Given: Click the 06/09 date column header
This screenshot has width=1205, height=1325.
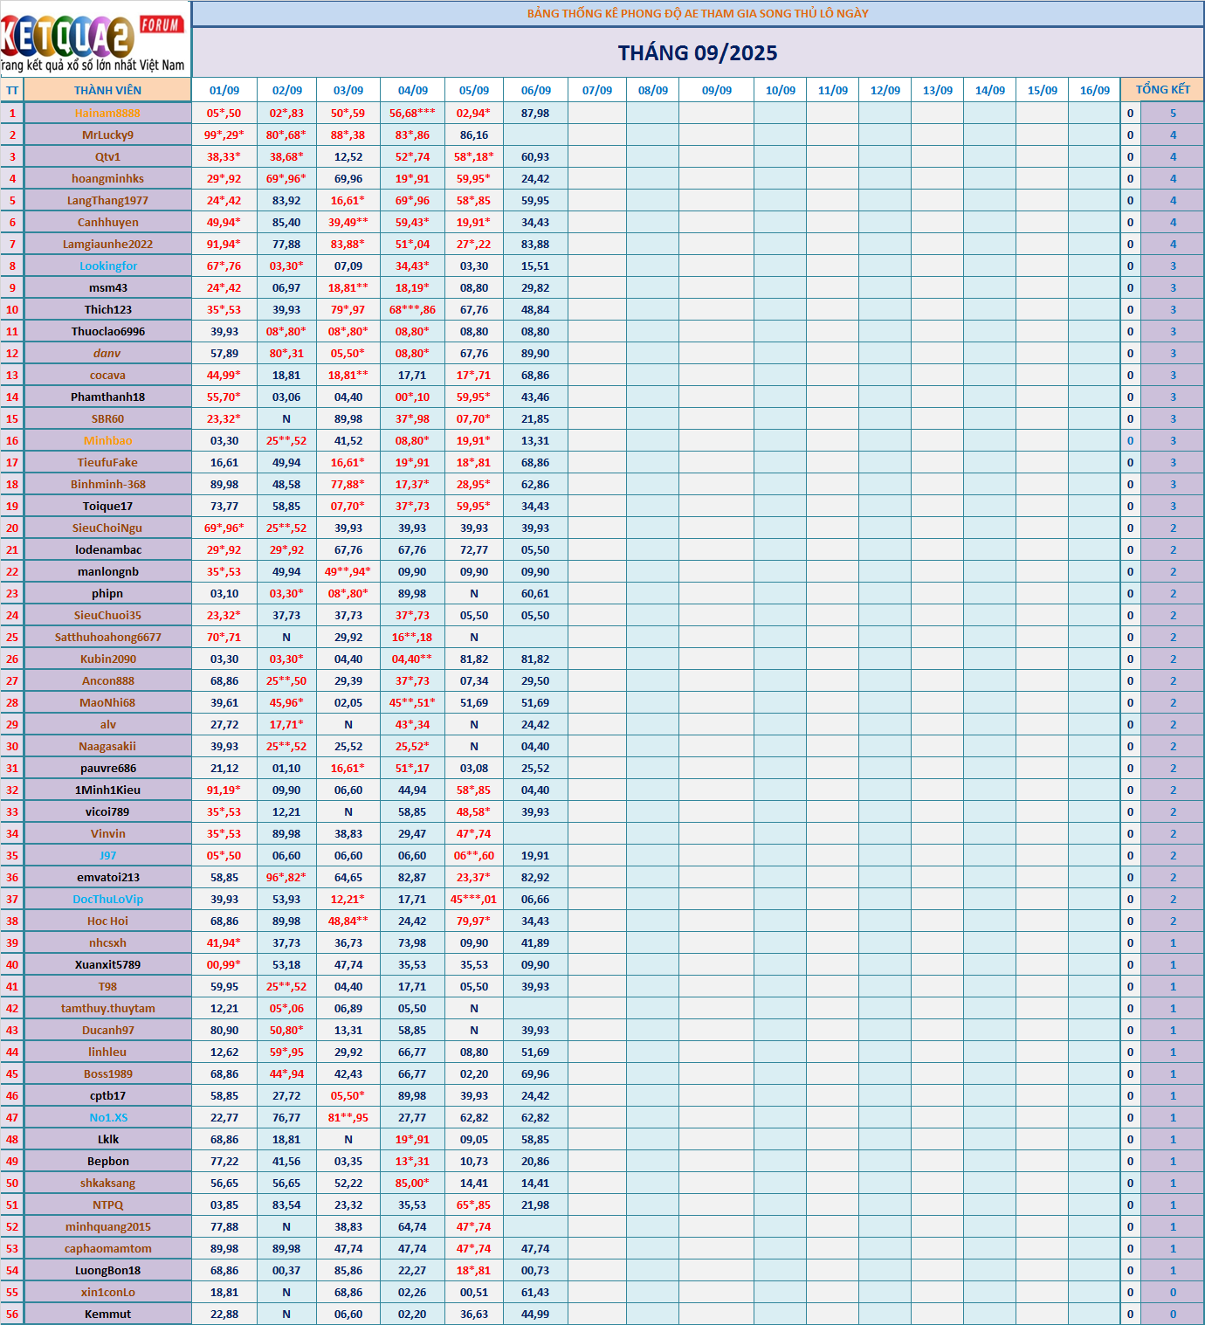Looking at the screenshot, I should (x=536, y=90).
